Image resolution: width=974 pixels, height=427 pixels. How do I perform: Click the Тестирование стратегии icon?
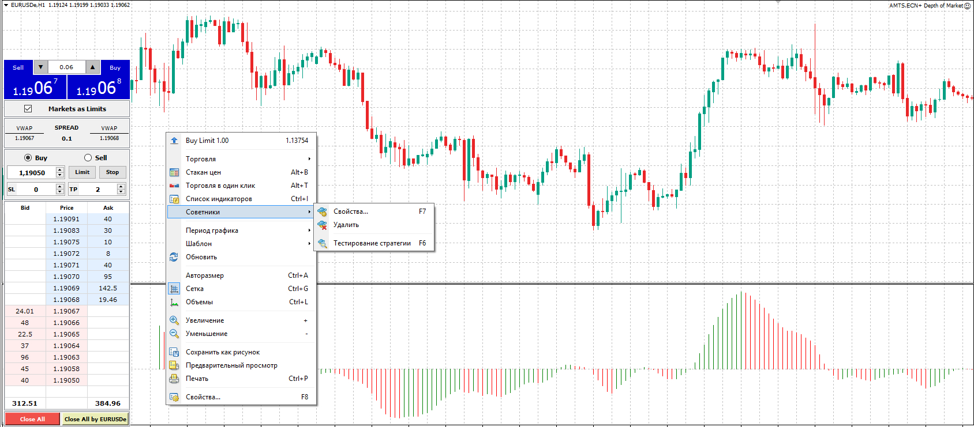[323, 243]
